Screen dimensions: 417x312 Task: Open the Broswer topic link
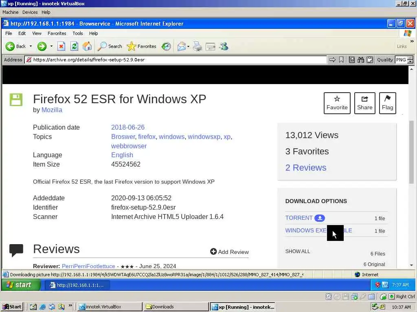[123, 136]
